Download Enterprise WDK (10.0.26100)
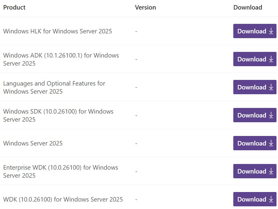This screenshot has width=278, height=209. (255, 171)
